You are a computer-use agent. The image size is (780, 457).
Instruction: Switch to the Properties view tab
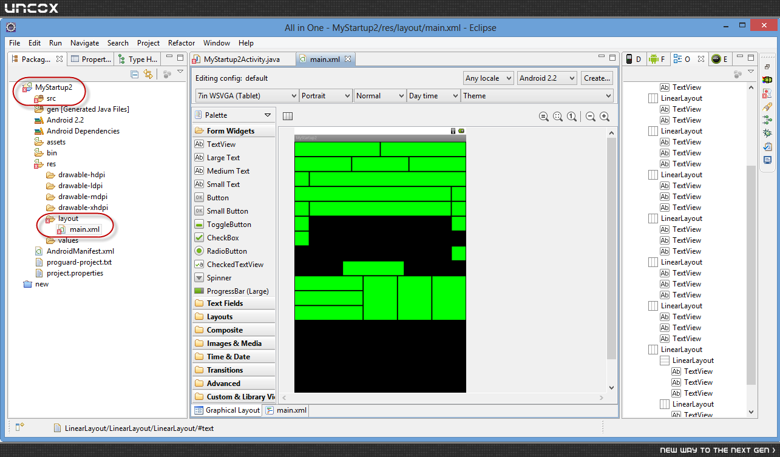point(90,59)
